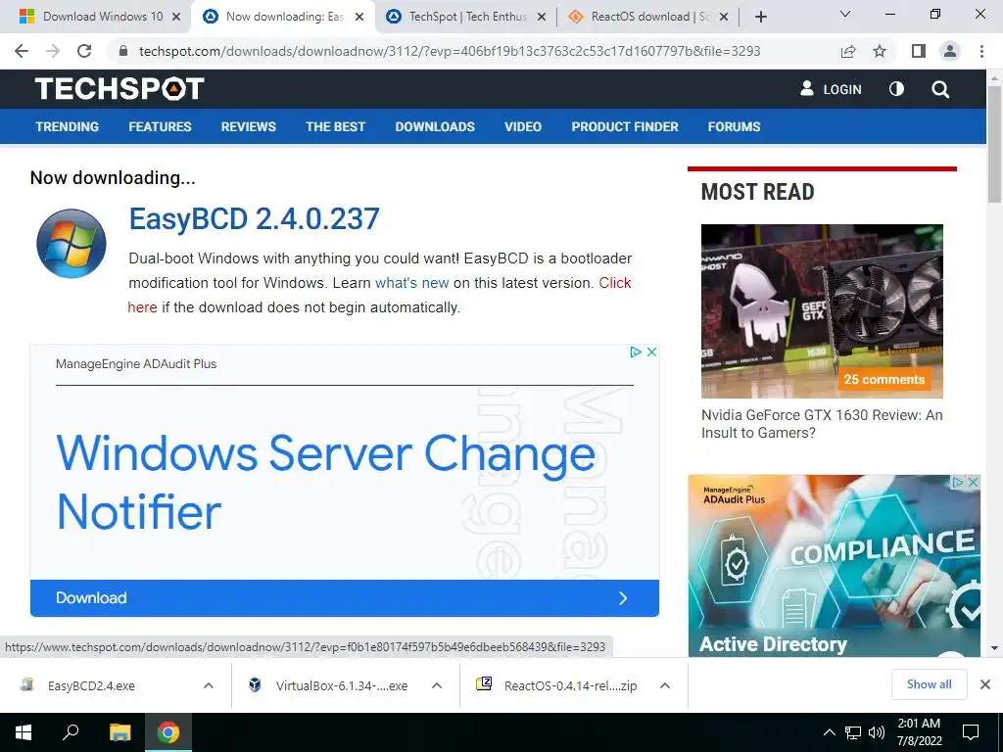Close the ADAudit Plus banner ad
The image size is (1003, 752).
[651, 352]
